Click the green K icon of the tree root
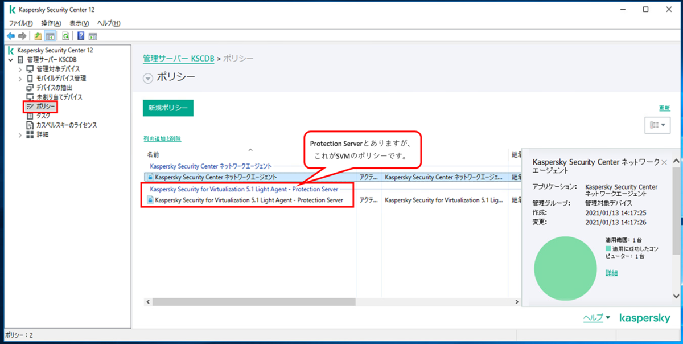The height and width of the screenshot is (344, 683). tap(11, 50)
